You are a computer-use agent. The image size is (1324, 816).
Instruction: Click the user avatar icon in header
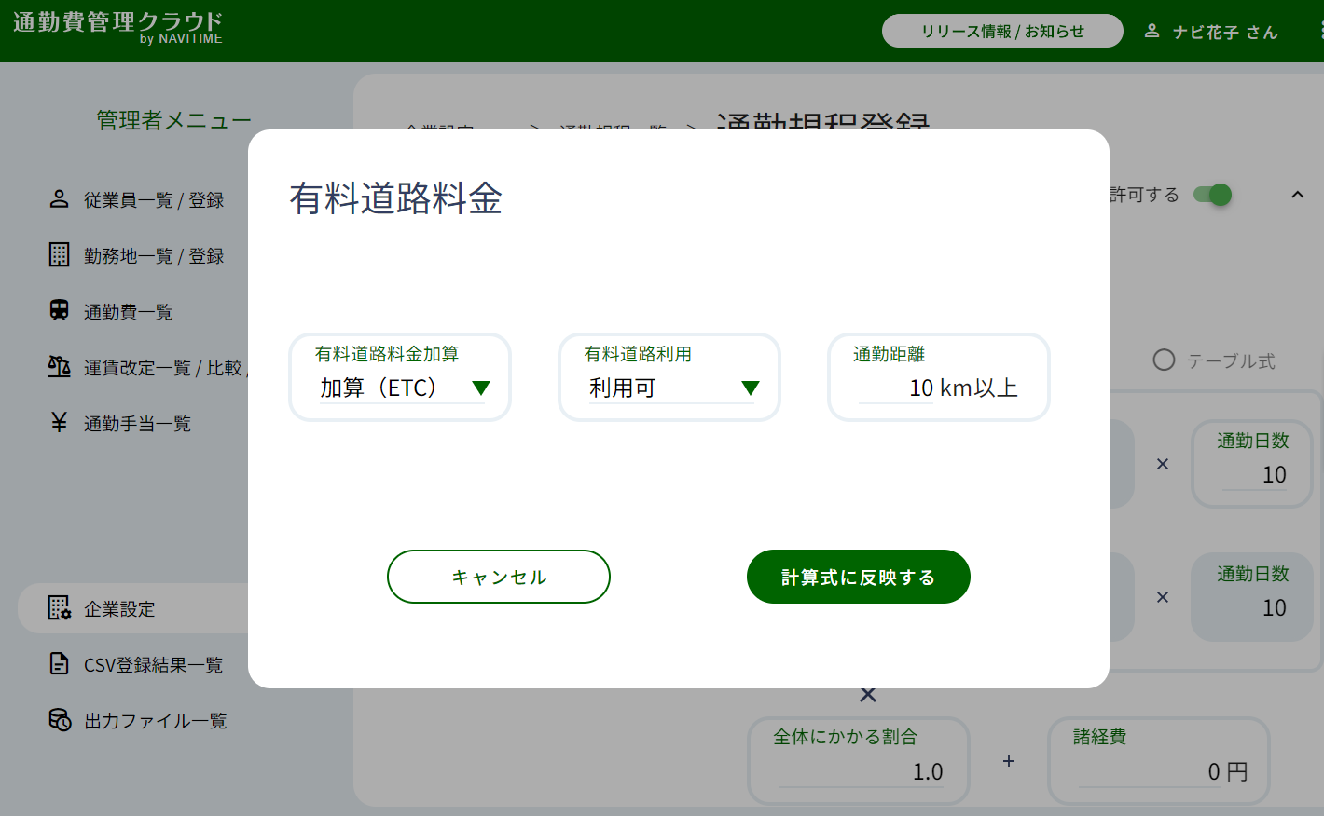coord(1152,31)
